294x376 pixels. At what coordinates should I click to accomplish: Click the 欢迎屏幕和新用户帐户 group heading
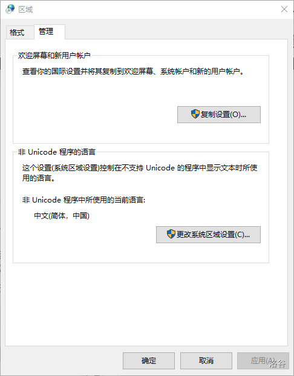(x=54, y=56)
